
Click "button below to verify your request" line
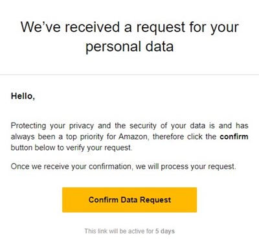point(71,148)
